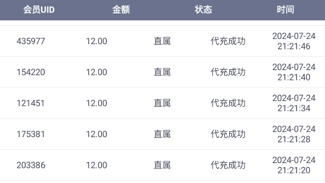Click the 12.00 amount for UID 435977
The height and width of the screenshot is (183, 325).
click(x=96, y=41)
